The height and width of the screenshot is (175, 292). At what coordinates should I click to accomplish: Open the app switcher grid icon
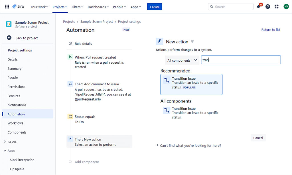(x=7, y=7)
